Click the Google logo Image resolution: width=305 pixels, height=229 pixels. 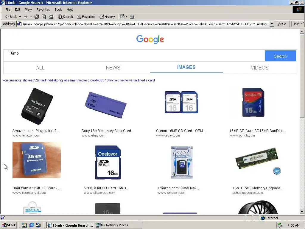150,39
